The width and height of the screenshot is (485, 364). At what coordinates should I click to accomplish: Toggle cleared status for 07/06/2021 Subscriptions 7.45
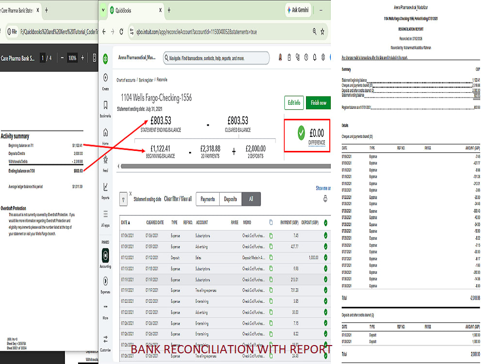click(325, 235)
